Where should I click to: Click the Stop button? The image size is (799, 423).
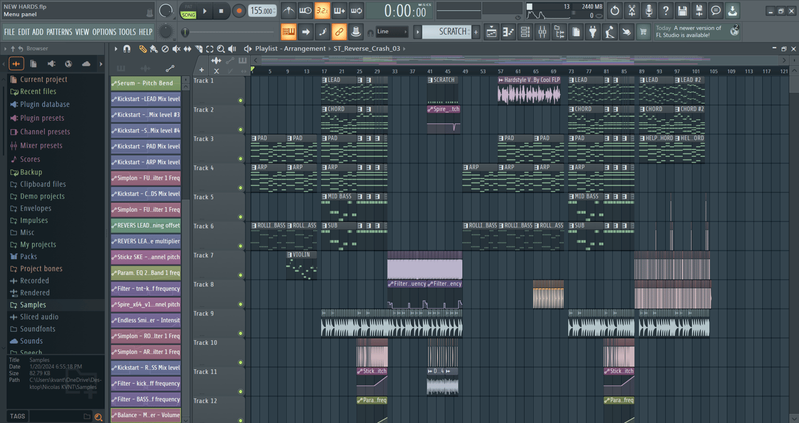(221, 11)
